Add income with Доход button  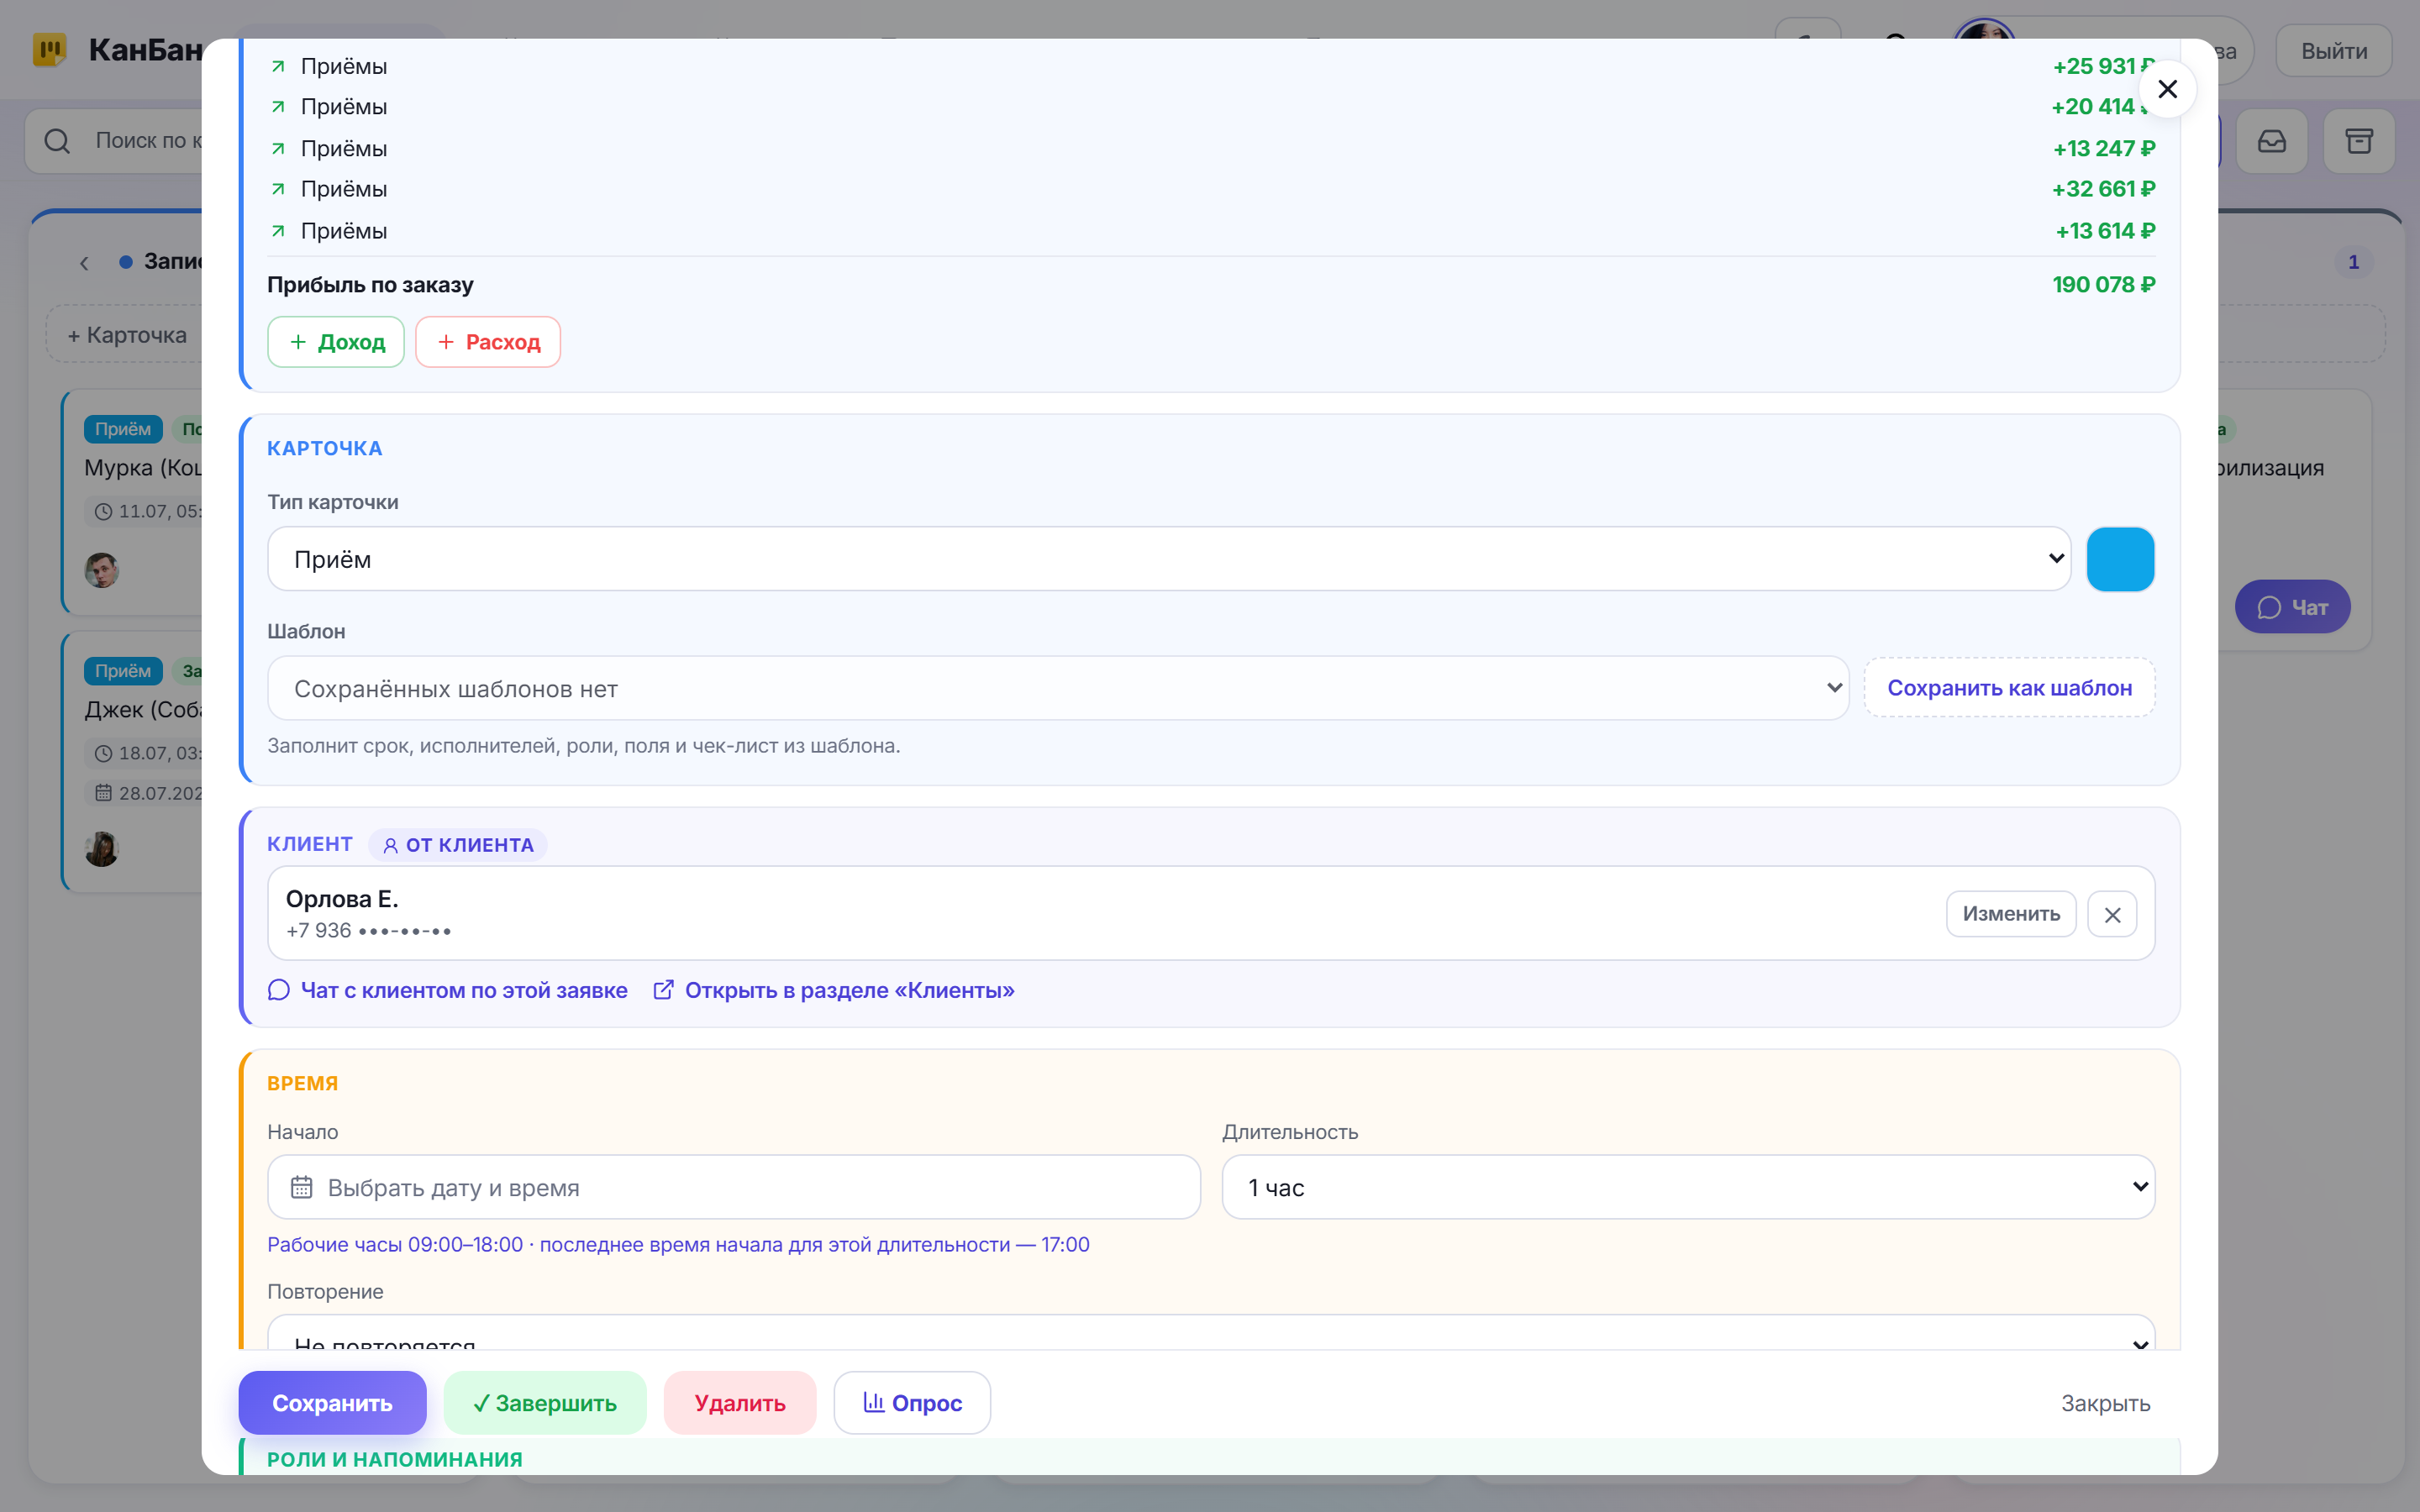tap(336, 342)
